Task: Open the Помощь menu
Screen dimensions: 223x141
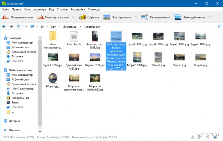Action: coord(94,9)
